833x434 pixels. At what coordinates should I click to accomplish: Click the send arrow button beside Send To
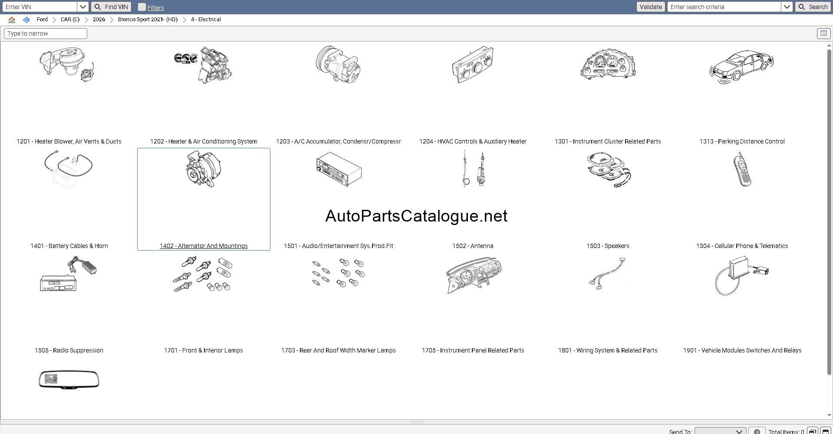tap(757, 431)
